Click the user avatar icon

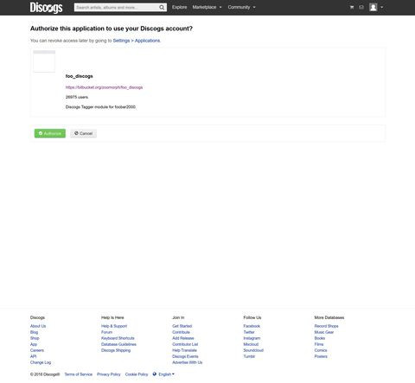point(373,7)
